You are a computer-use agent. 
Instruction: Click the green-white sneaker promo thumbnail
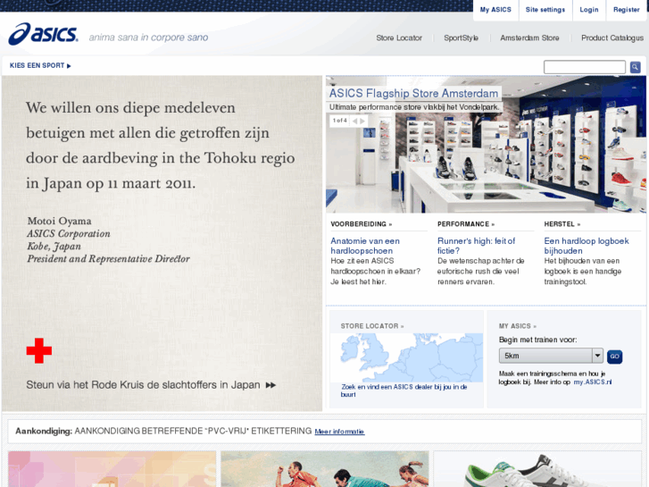click(x=537, y=469)
